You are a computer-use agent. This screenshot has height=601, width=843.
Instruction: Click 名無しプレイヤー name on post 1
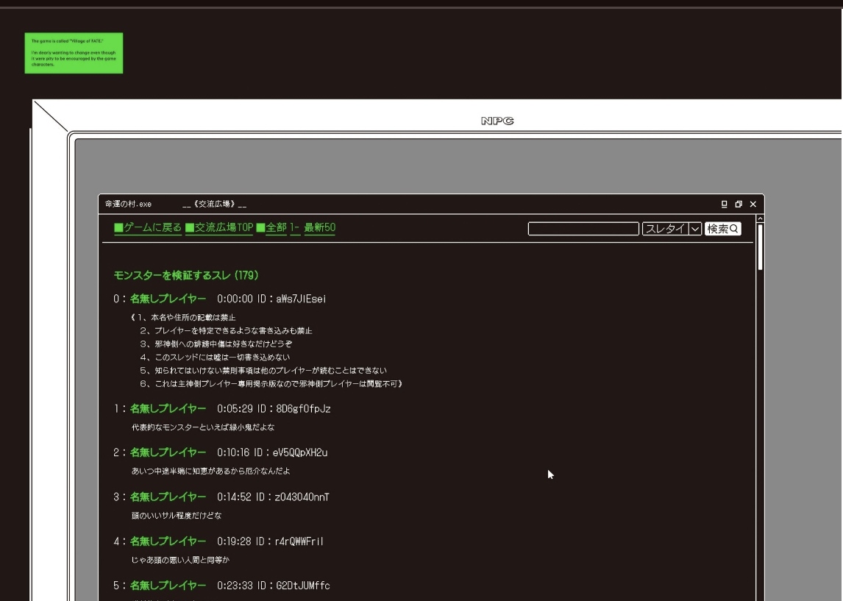[168, 408]
